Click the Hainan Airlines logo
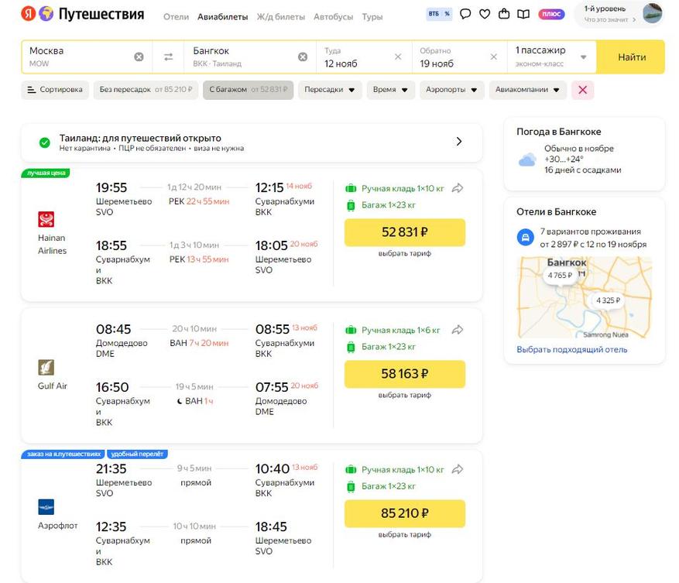The image size is (679, 583). pos(46,219)
